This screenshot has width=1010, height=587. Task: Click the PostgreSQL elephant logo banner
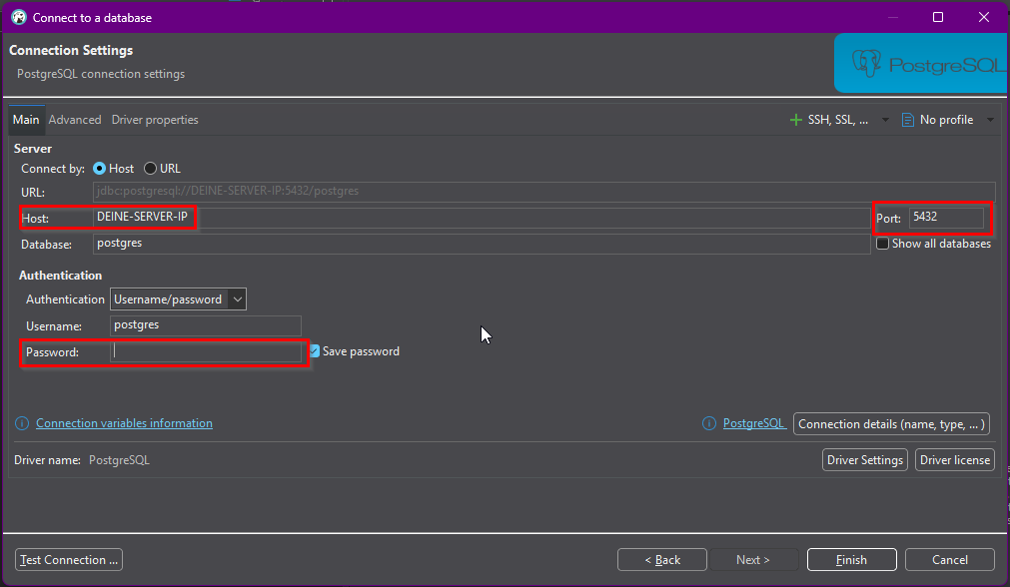tap(919, 65)
